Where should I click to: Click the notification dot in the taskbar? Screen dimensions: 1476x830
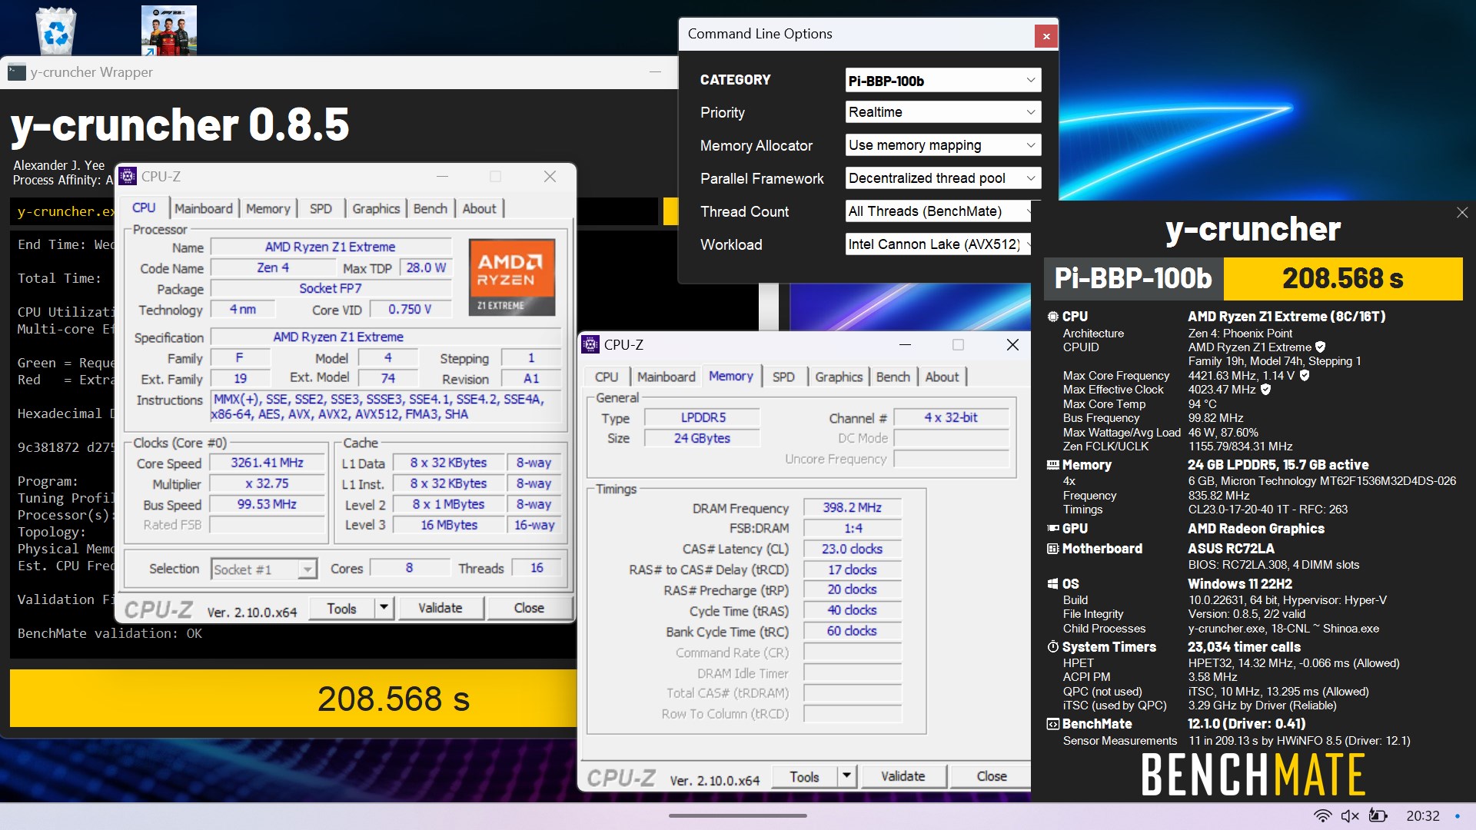pyautogui.click(x=1457, y=816)
